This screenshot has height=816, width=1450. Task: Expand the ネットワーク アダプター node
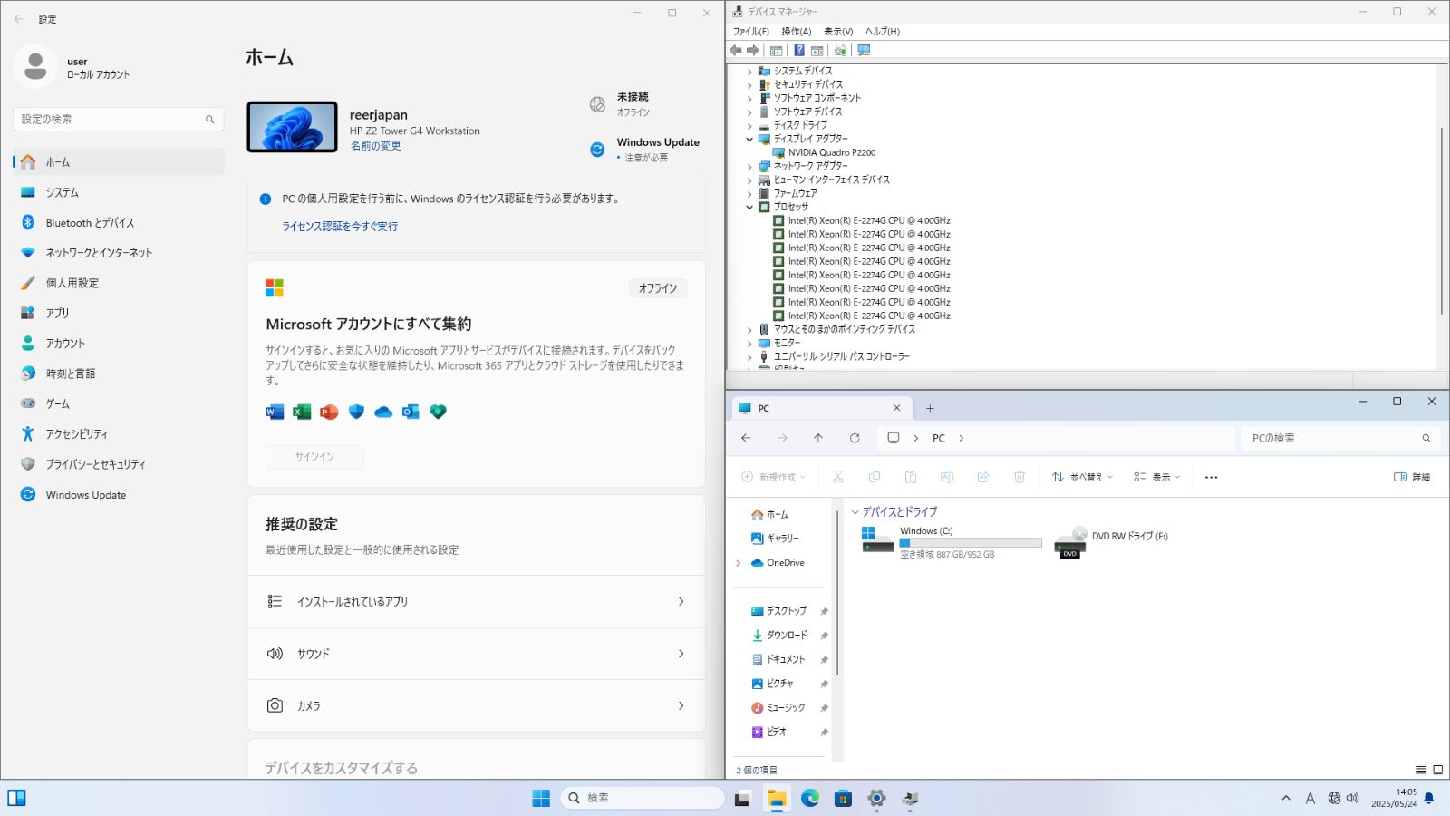pyautogui.click(x=749, y=166)
